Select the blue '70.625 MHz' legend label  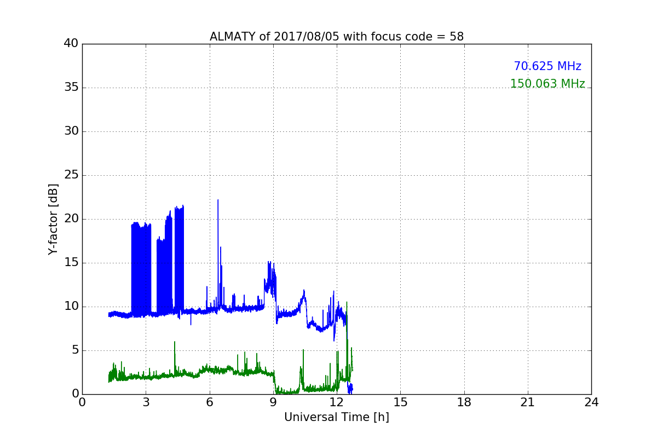pyautogui.click(x=547, y=66)
